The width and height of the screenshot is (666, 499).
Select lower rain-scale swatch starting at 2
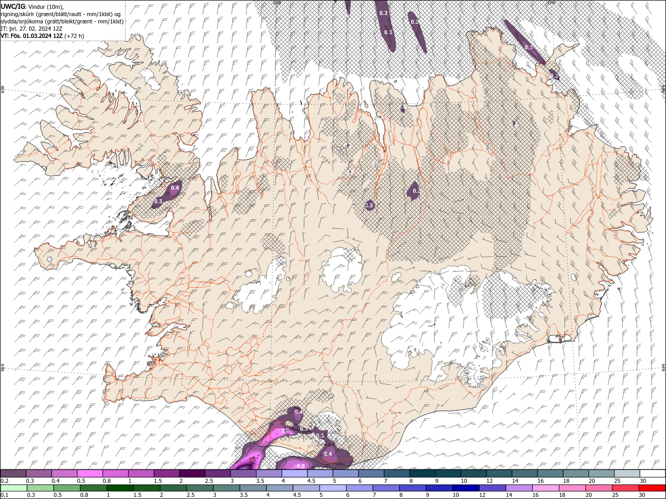(173, 488)
